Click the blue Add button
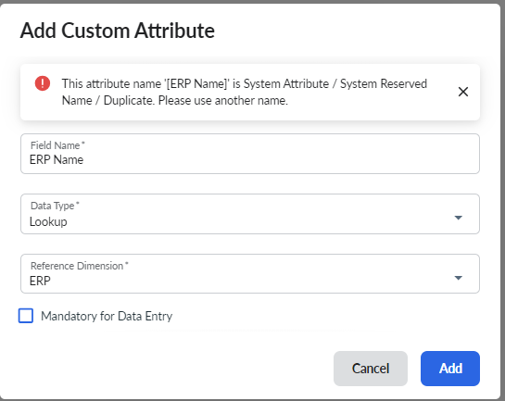This screenshot has width=505, height=401. (x=450, y=369)
